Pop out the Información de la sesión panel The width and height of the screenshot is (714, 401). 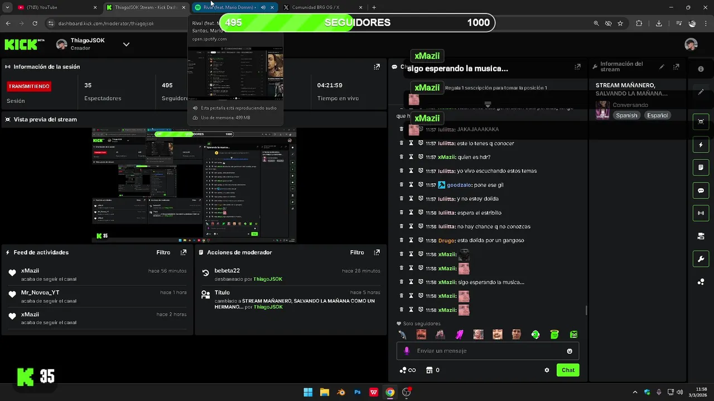(x=377, y=67)
